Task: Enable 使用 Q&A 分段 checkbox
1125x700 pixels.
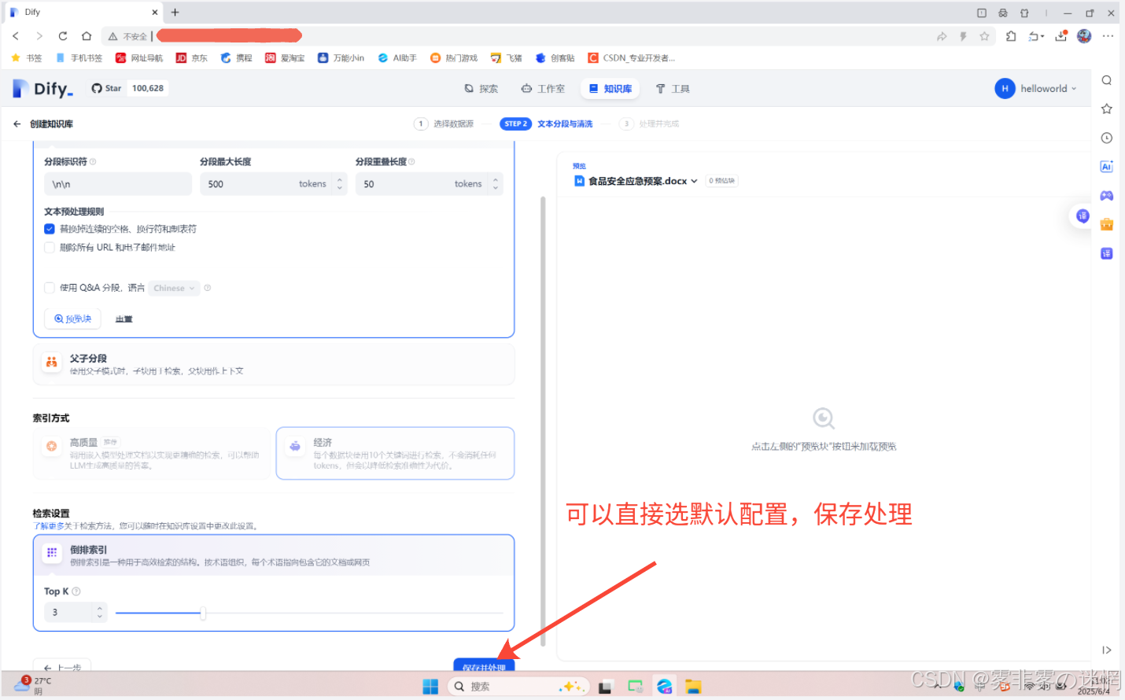Action: pos(50,288)
